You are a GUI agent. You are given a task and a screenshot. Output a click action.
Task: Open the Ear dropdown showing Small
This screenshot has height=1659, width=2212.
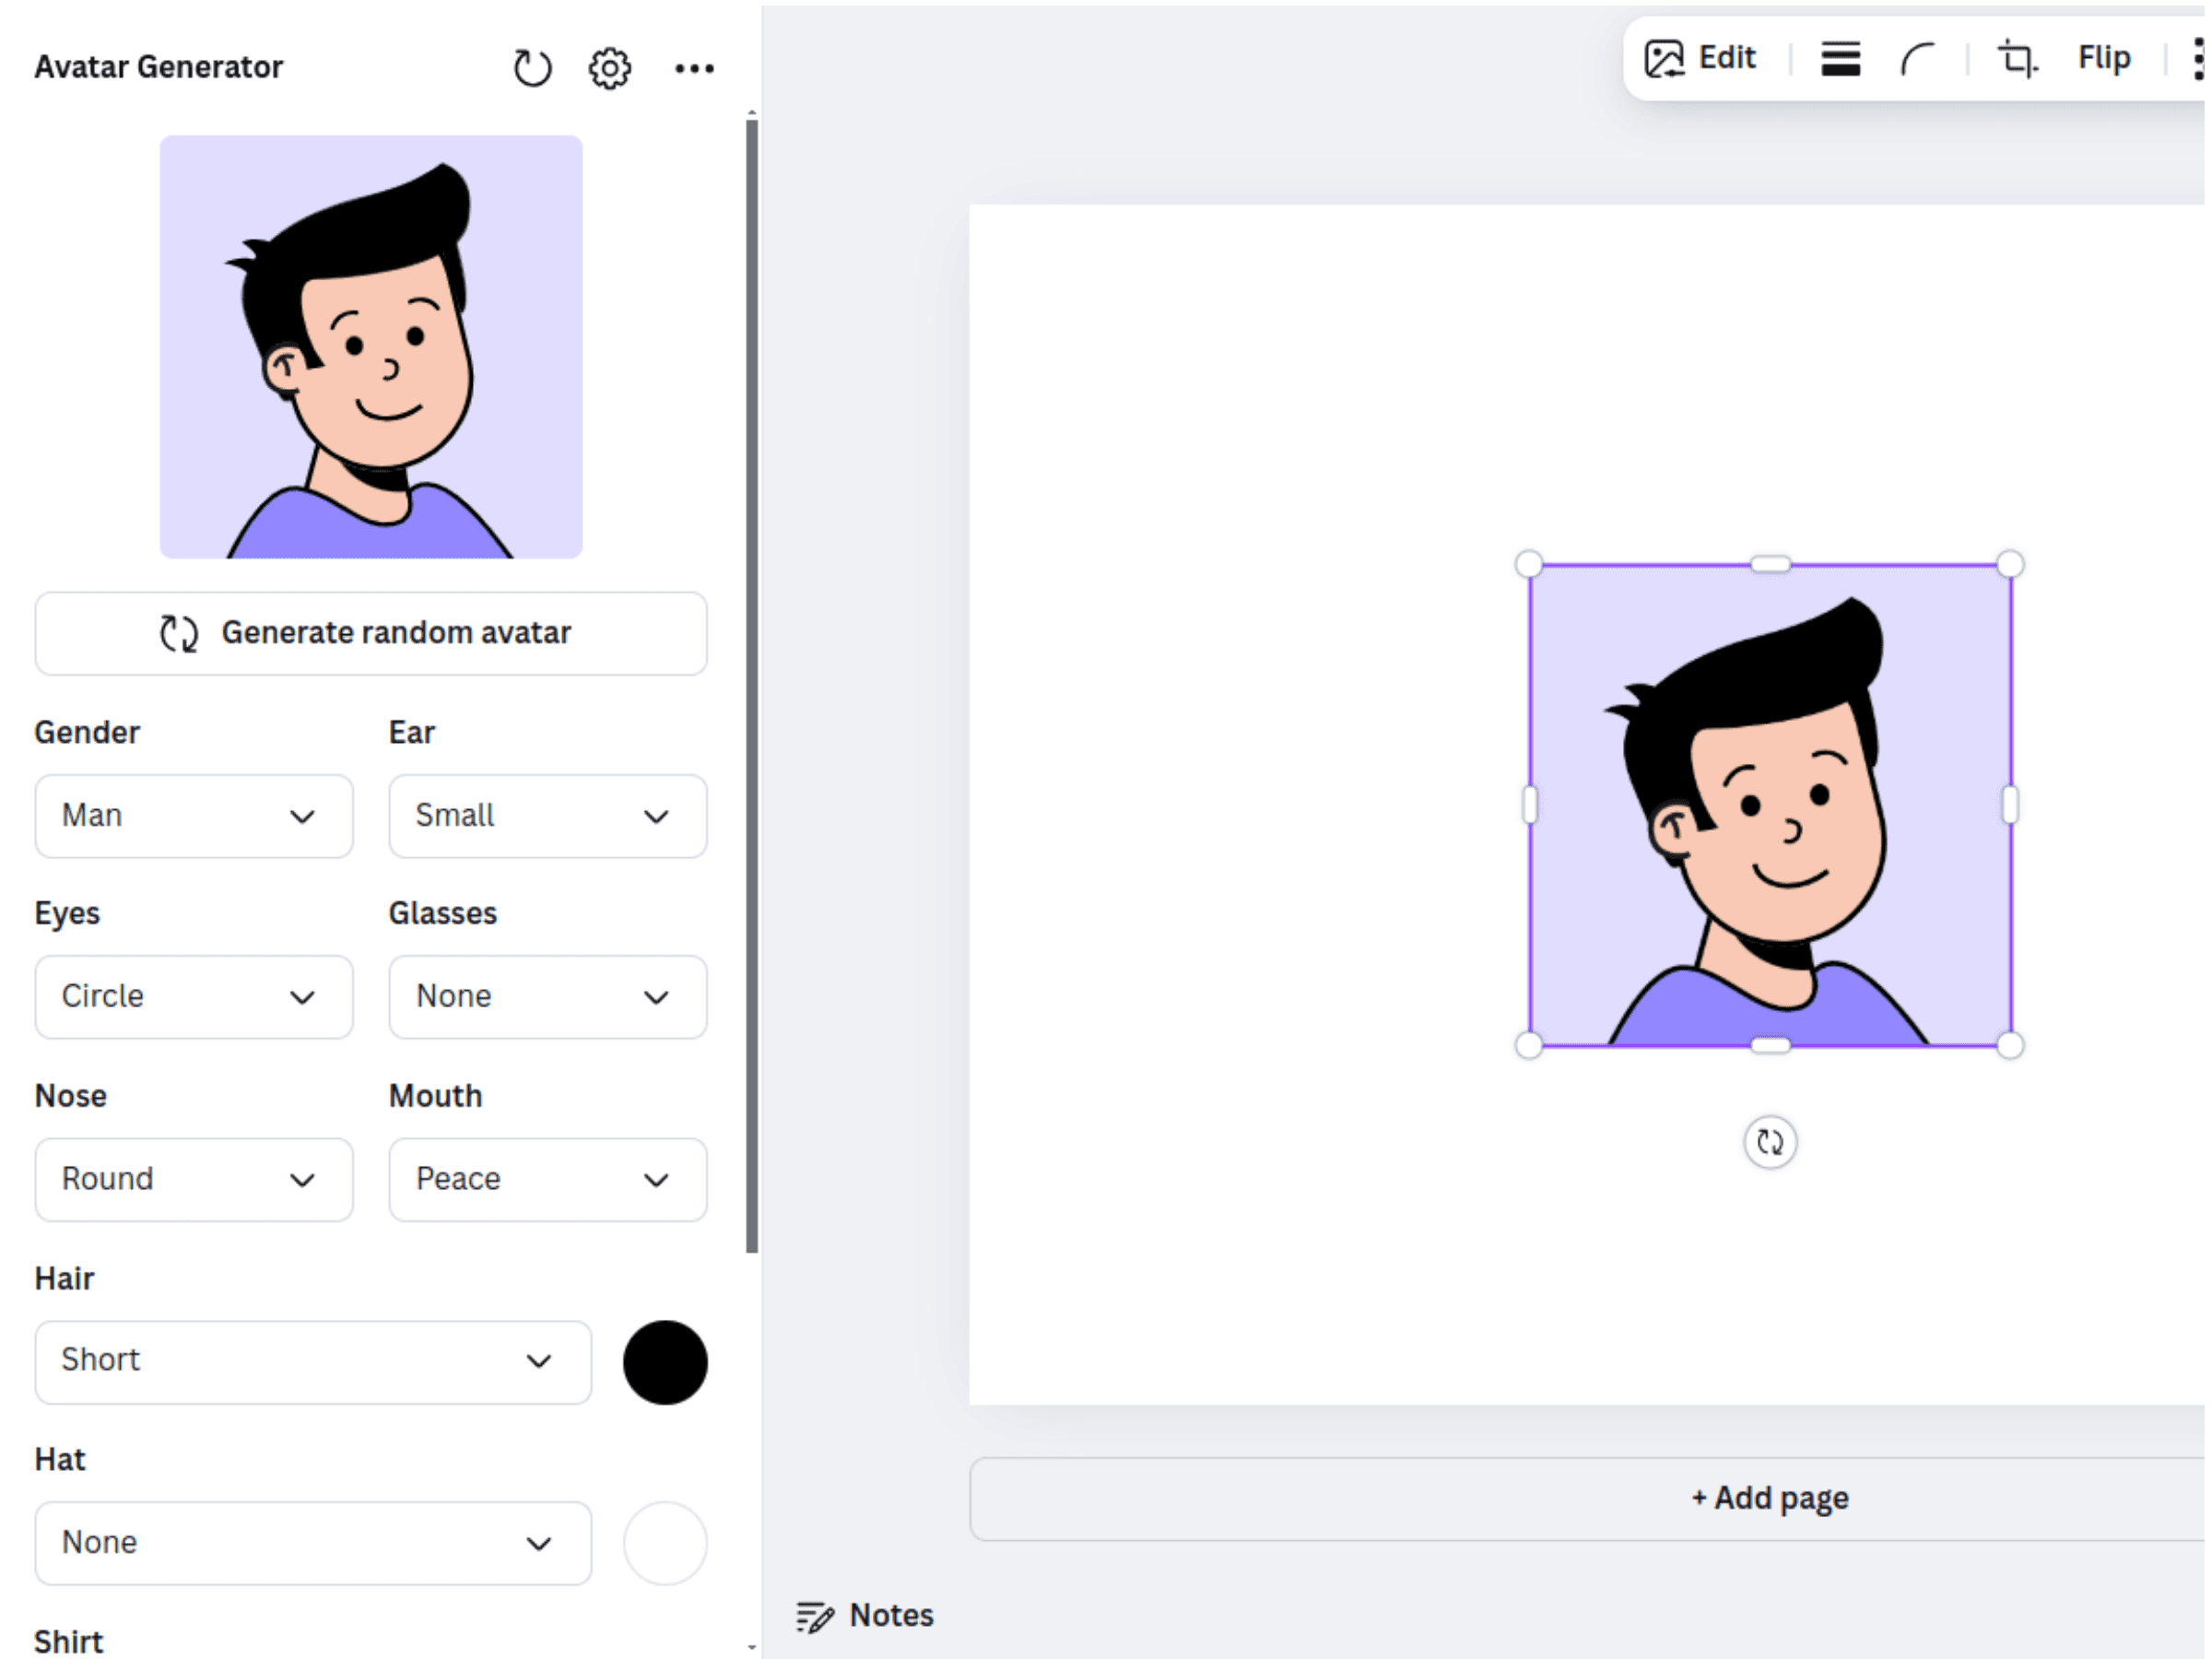click(548, 816)
